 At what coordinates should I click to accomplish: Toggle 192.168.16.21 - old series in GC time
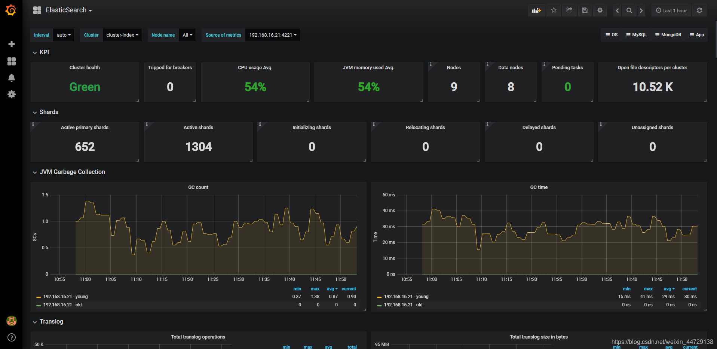403,305
